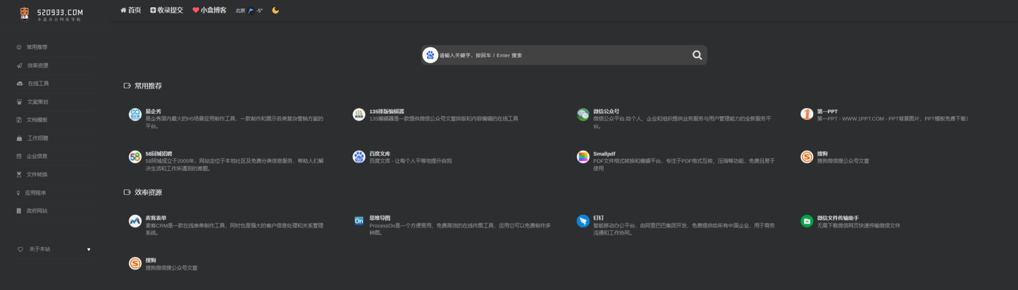This screenshot has width=1018, height=290.
Task: Open the 思维导图 title link
Action: 380,218
